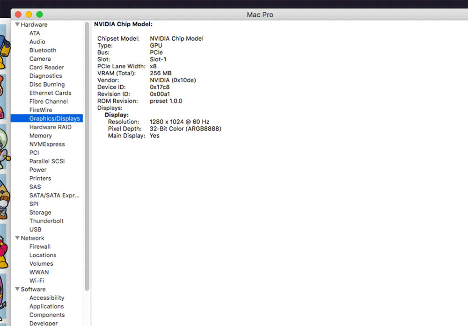
Task: Minimize window with yellow button
Action: point(29,14)
